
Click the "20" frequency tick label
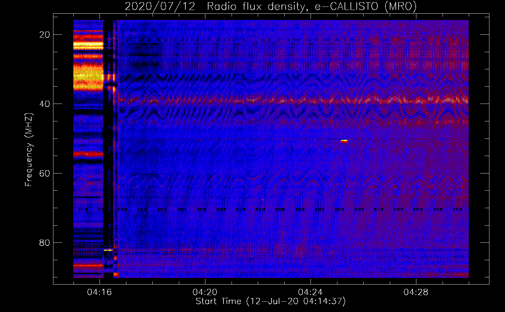coord(45,35)
